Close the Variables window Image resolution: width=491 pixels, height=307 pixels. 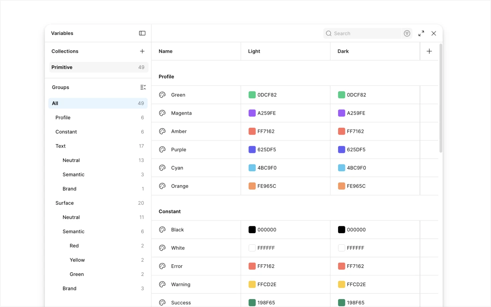434,34
